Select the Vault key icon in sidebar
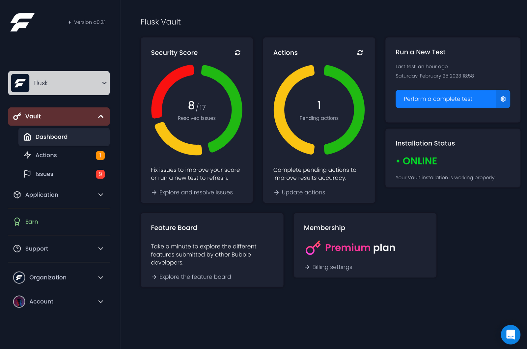527x349 pixels. pos(17,116)
